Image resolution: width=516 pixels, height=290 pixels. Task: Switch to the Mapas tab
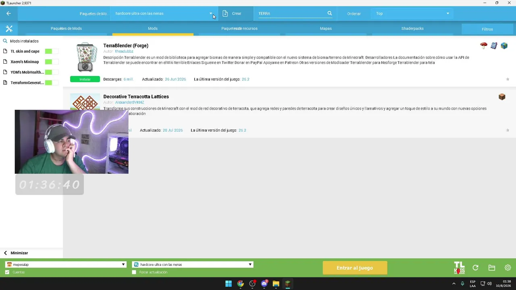326,29
